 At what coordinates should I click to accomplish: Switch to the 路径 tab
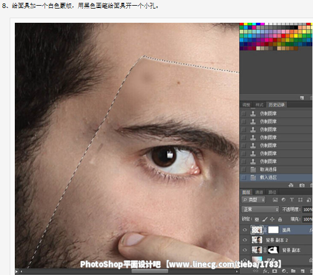point(272,192)
